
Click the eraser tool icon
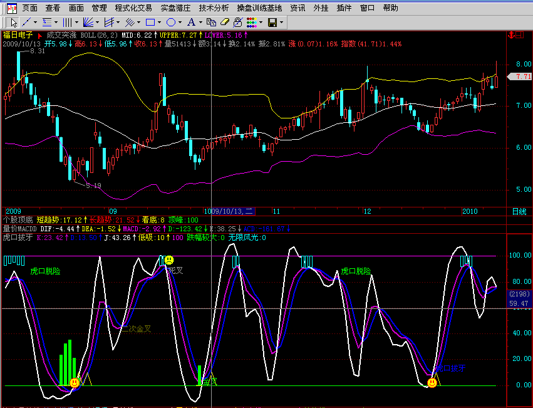pyautogui.click(x=225, y=23)
